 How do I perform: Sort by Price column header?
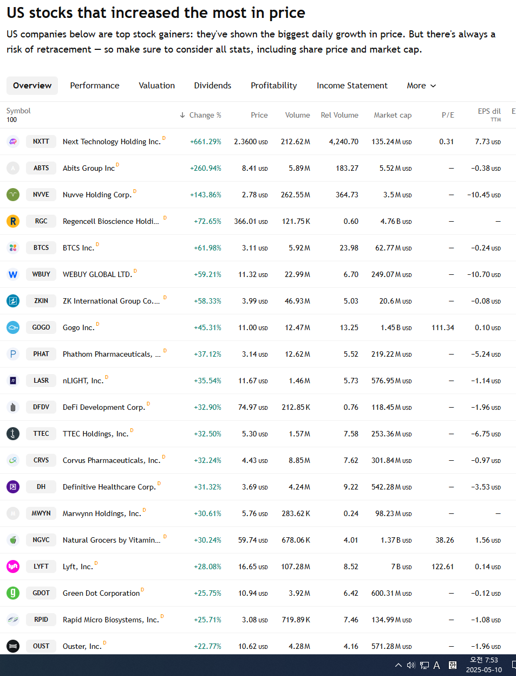[259, 115]
